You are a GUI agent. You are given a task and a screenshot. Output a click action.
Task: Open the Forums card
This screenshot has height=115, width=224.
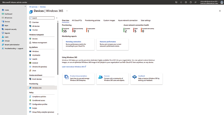(112, 79)
